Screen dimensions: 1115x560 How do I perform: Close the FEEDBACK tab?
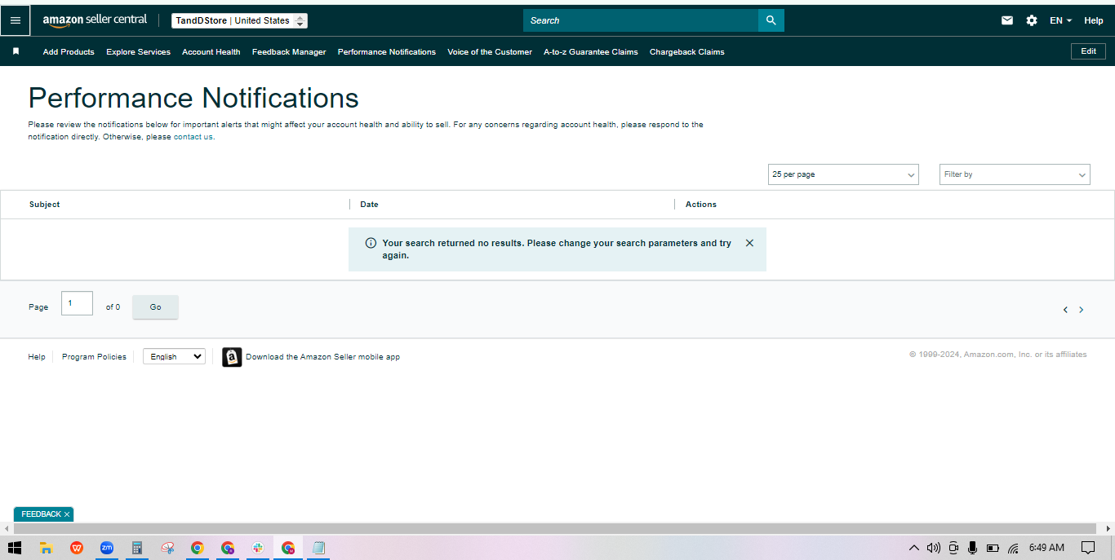point(67,514)
